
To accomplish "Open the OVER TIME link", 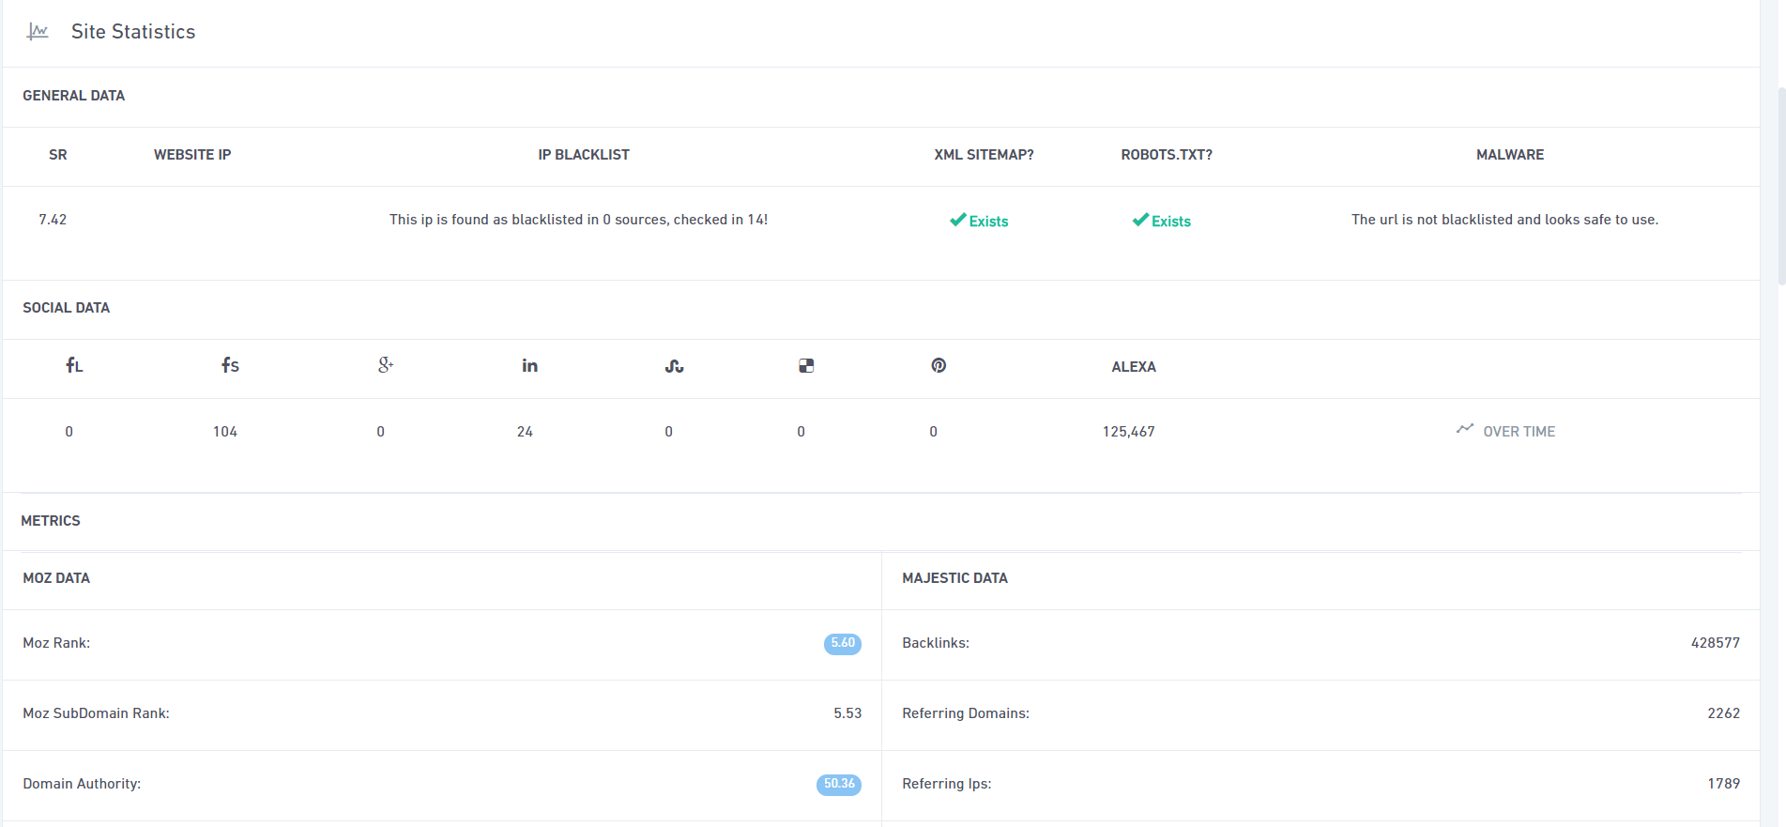I will coord(1519,432).
